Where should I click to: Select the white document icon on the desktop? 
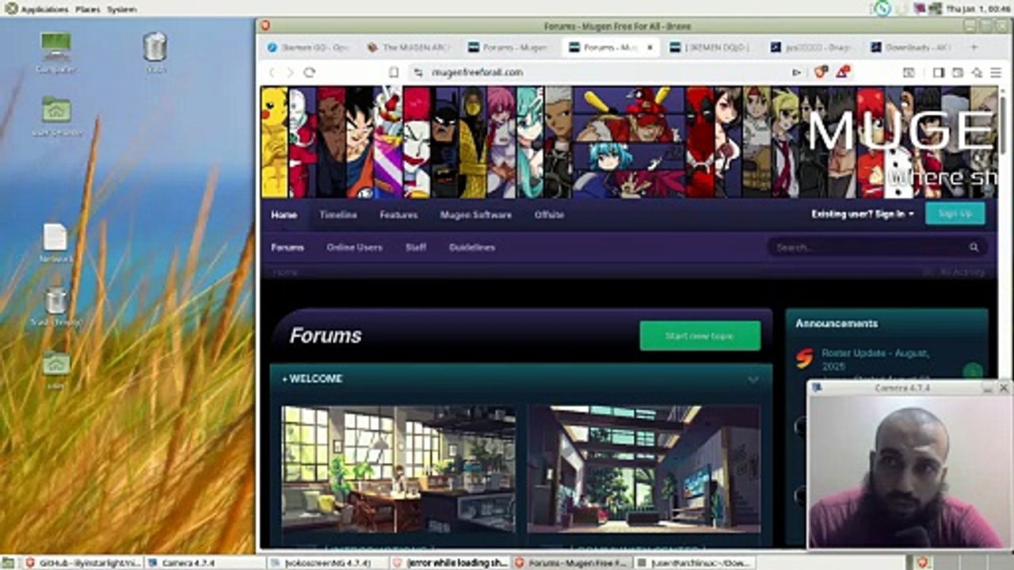coord(55,243)
